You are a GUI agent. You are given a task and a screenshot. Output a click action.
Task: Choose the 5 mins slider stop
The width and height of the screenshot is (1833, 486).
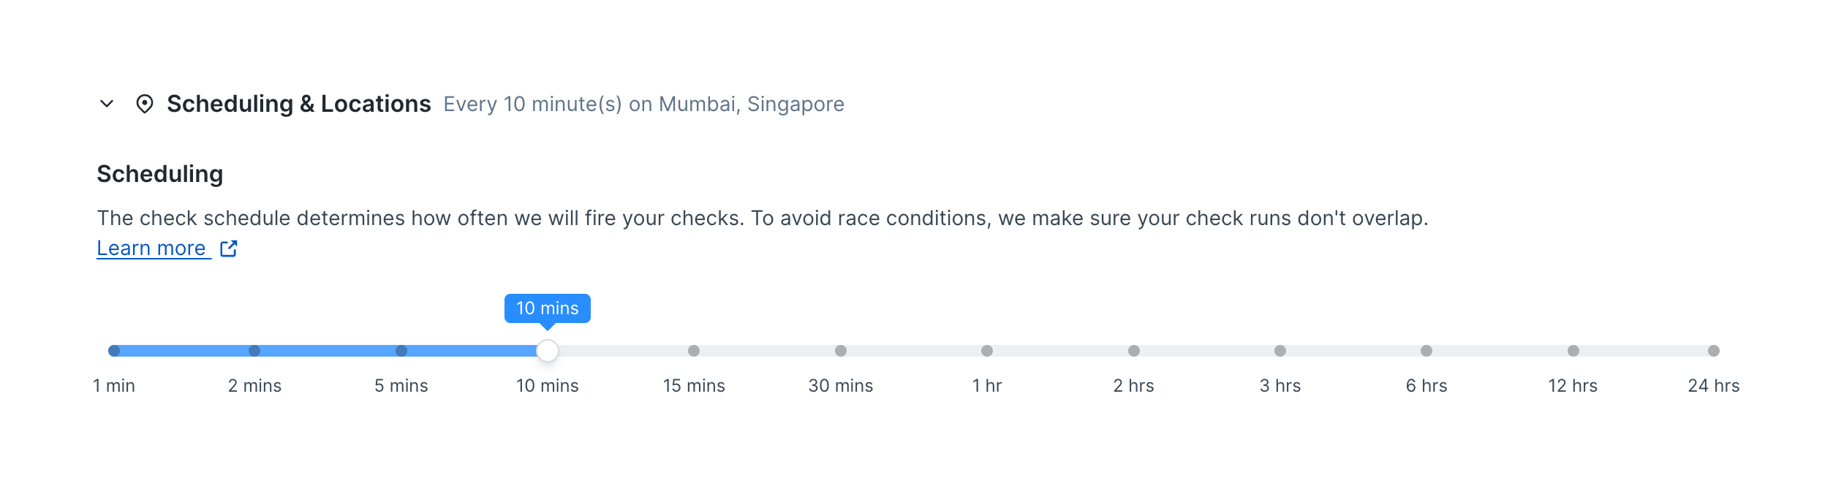pos(401,351)
